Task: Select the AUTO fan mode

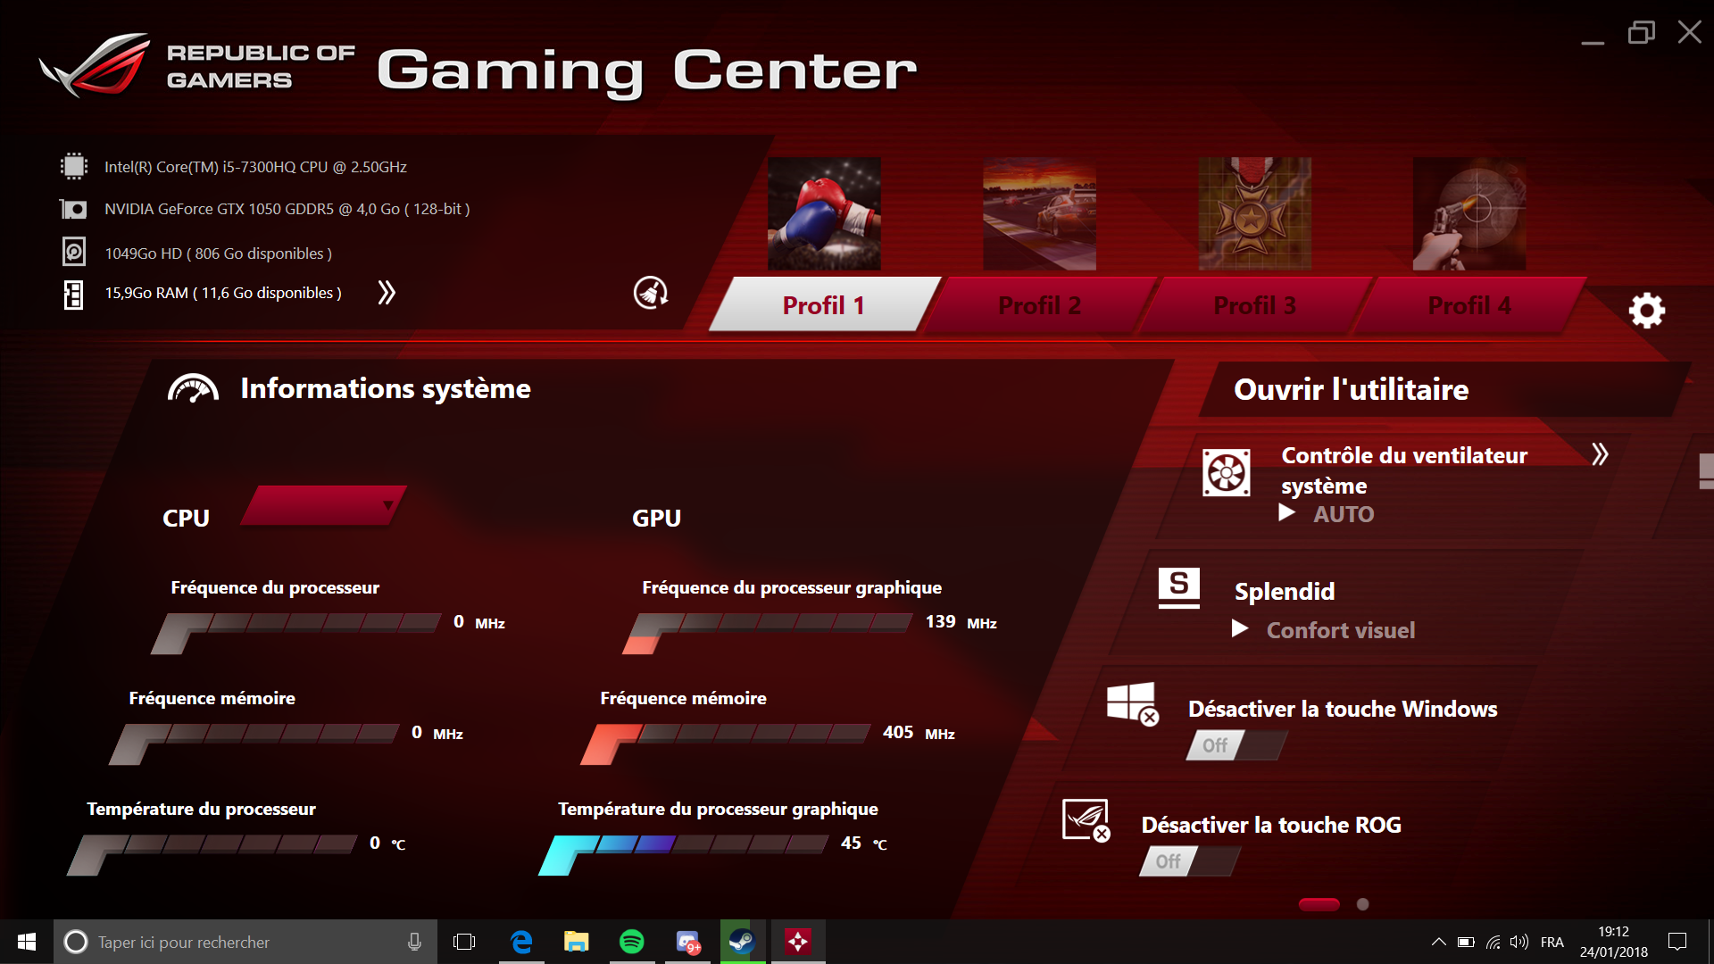Action: click(1344, 514)
